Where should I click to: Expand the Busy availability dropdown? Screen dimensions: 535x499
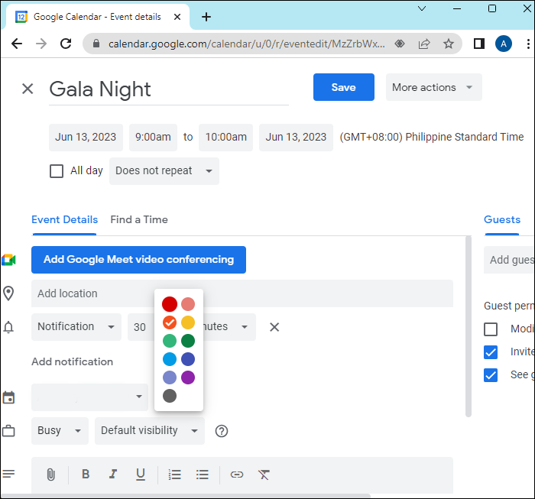pyautogui.click(x=60, y=431)
